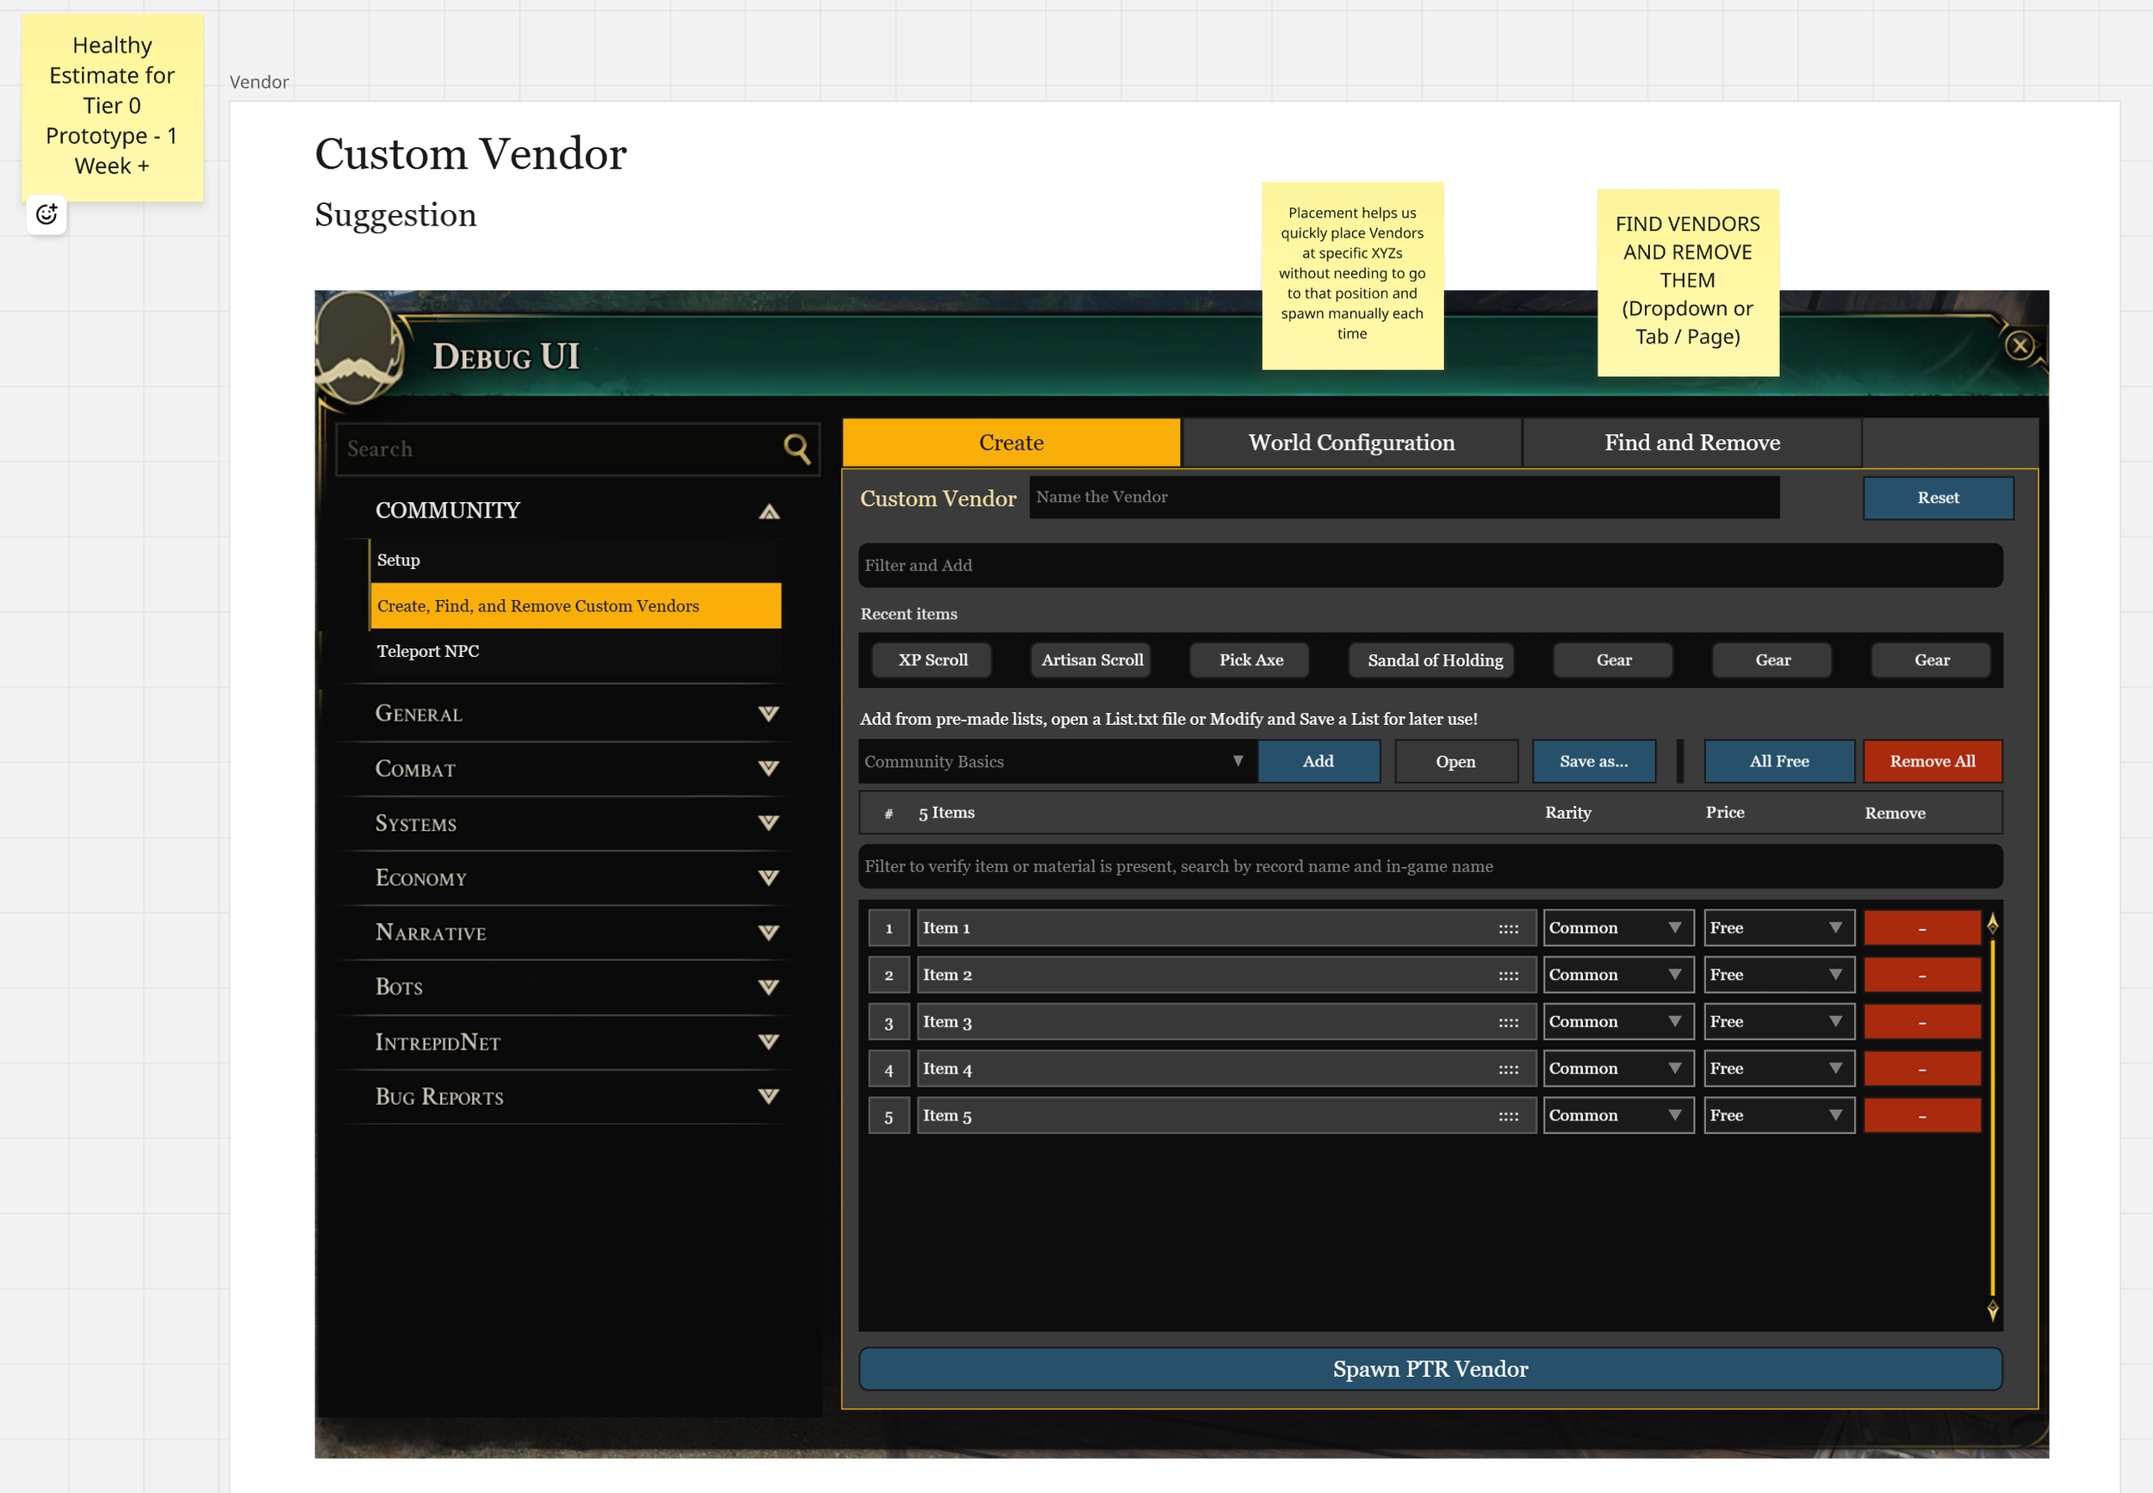Expand the Combat section
The width and height of the screenshot is (2153, 1493).
coord(768,769)
